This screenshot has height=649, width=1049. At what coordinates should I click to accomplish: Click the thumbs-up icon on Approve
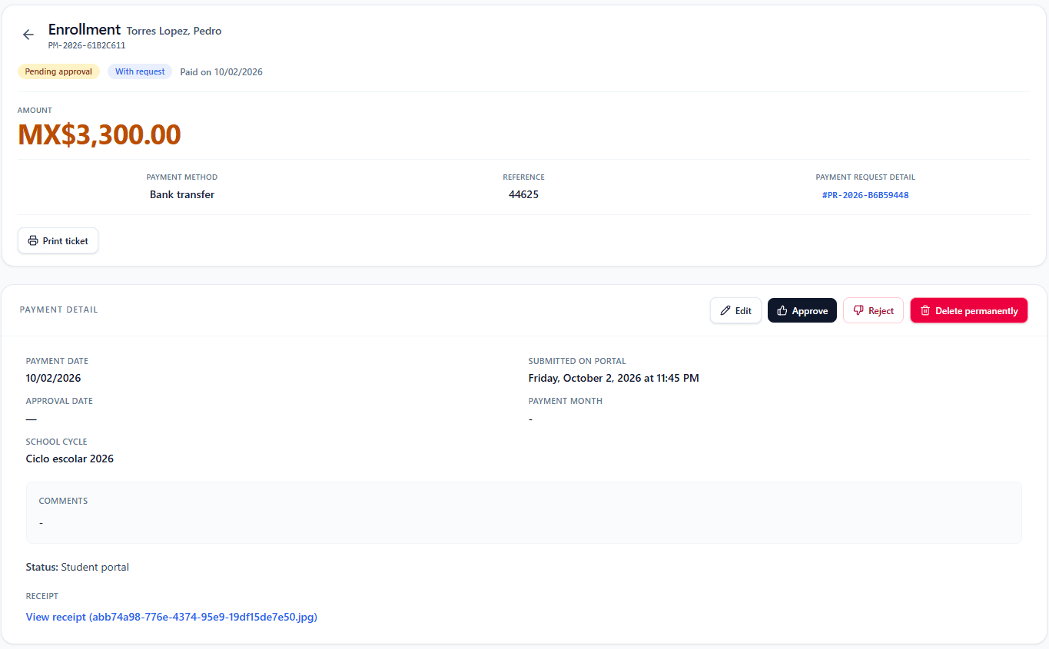[782, 310]
